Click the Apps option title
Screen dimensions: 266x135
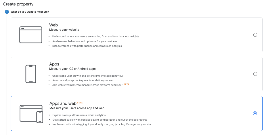54,64
